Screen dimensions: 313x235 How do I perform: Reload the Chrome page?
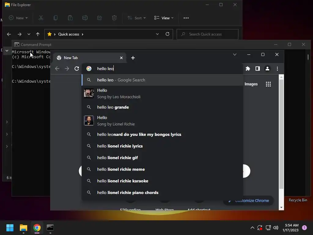77,69
